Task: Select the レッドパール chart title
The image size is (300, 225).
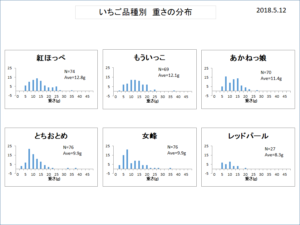Action: click(x=248, y=136)
